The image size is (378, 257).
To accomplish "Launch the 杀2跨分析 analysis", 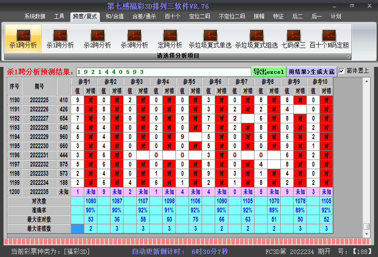I will (97, 38).
